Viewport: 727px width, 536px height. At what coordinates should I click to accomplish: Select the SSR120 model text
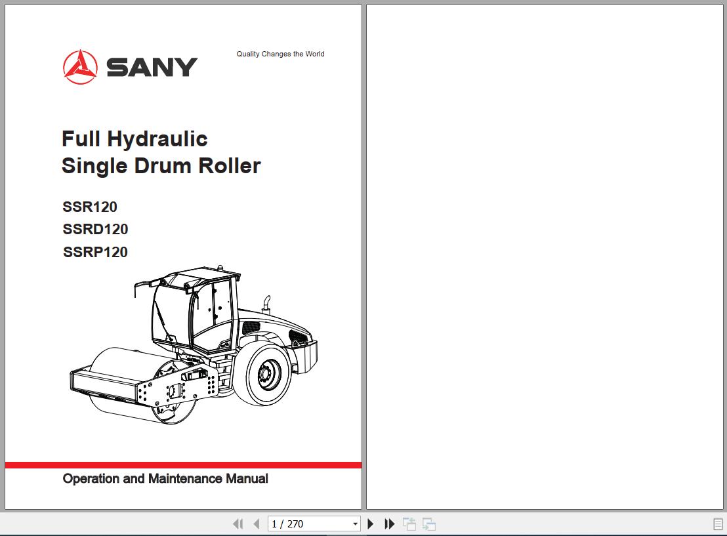click(90, 207)
